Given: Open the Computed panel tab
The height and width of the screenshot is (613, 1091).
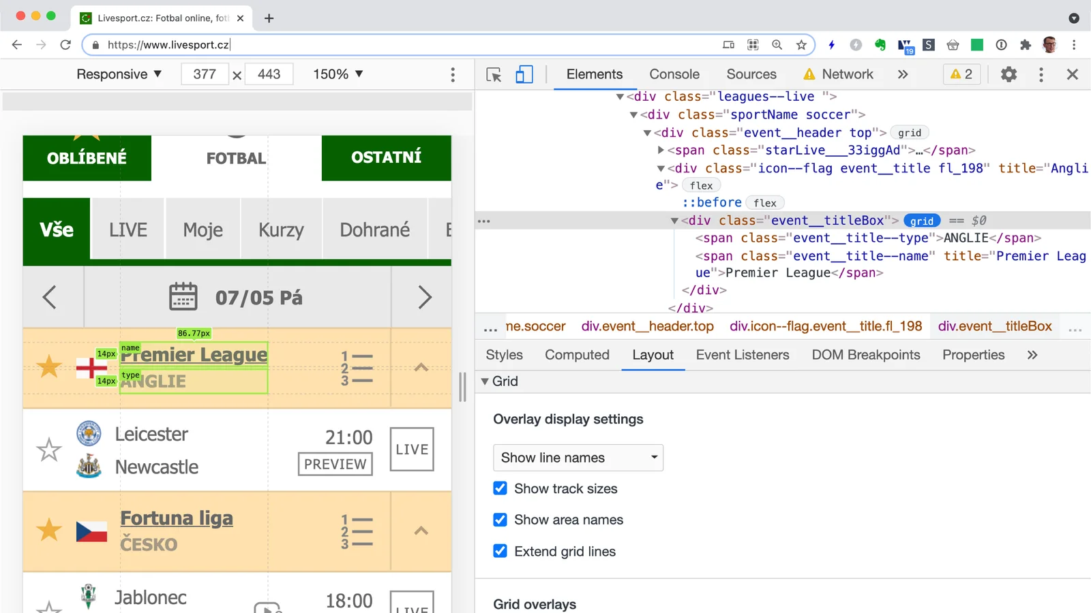Looking at the screenshot, I should tap(577, 354).
